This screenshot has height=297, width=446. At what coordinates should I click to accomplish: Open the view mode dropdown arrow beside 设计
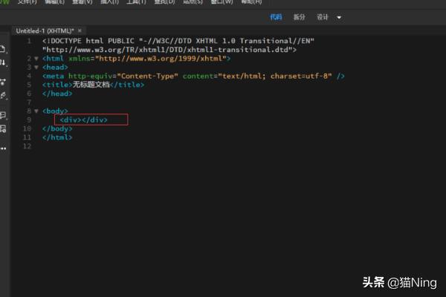point(339,17)
